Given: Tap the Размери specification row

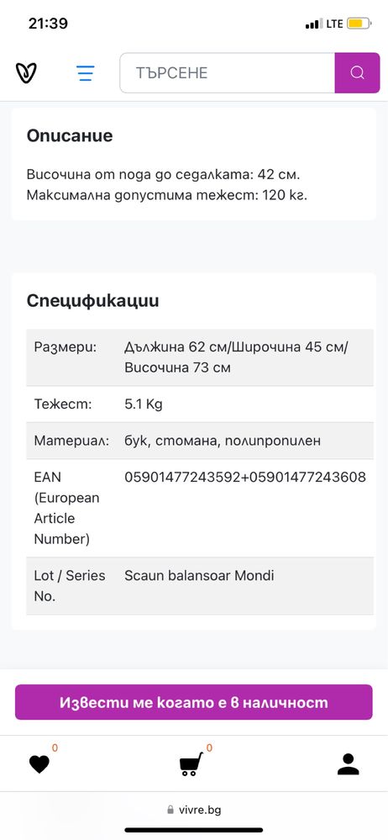Looking at the screenshot, I should (x=200, y=357).
